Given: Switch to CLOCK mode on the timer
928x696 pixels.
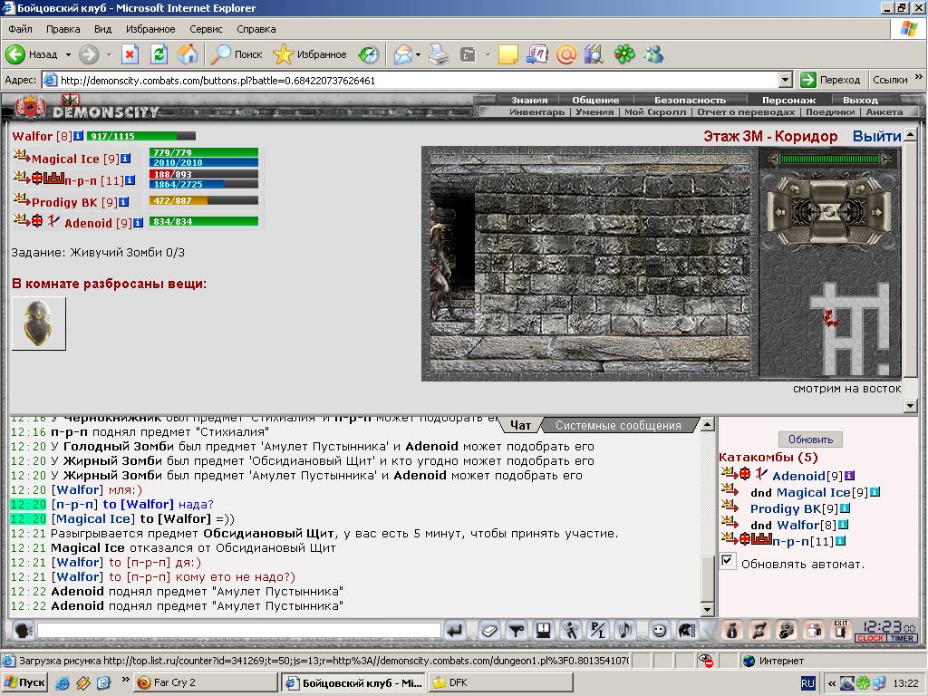Looking at the screenshot, I should [x=869, y=638].
